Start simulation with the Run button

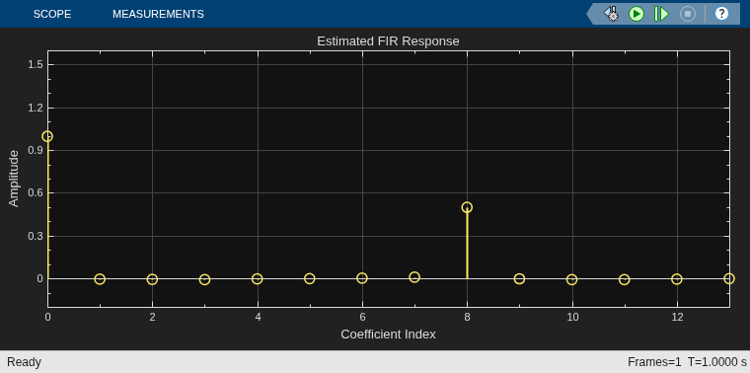637,14
